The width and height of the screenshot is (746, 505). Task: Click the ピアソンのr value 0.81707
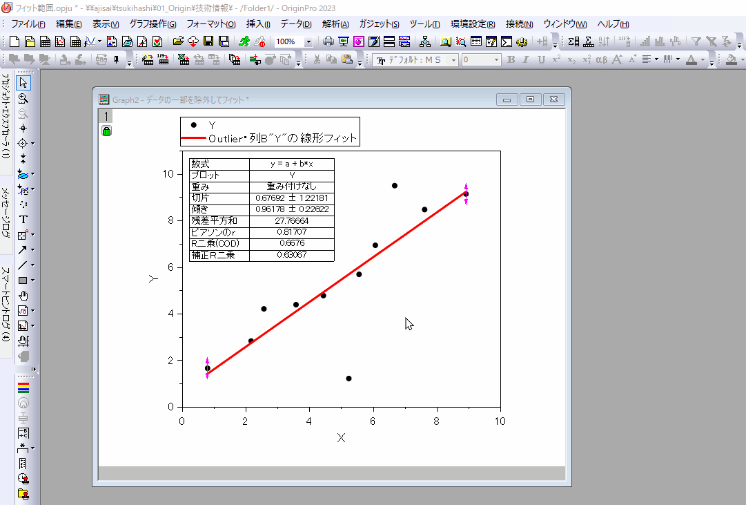(292, 232)
